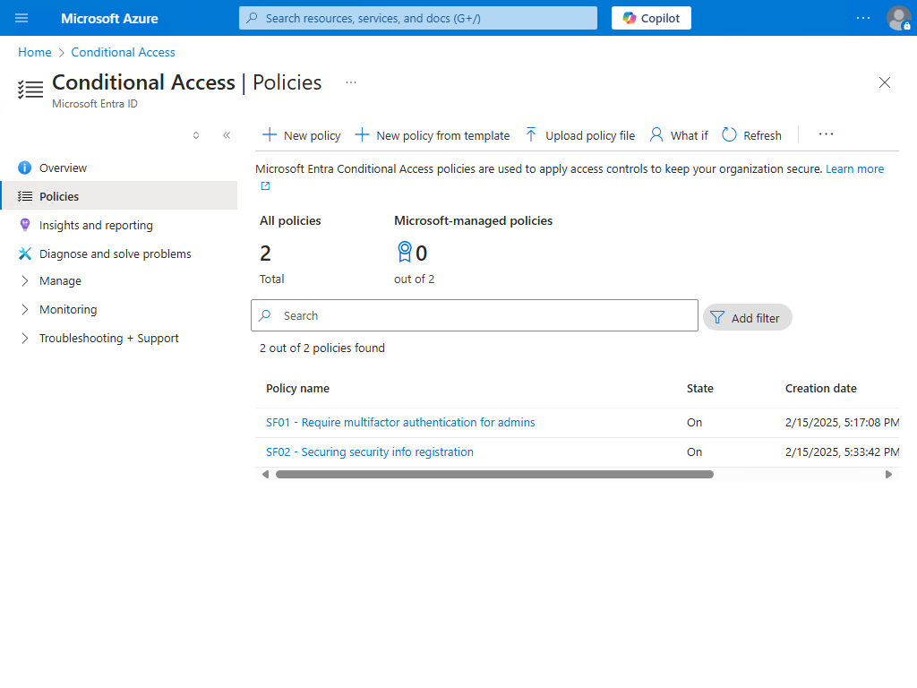The image size is (917, 688).
Task: Click the Overview info icon
Action: 24,168
